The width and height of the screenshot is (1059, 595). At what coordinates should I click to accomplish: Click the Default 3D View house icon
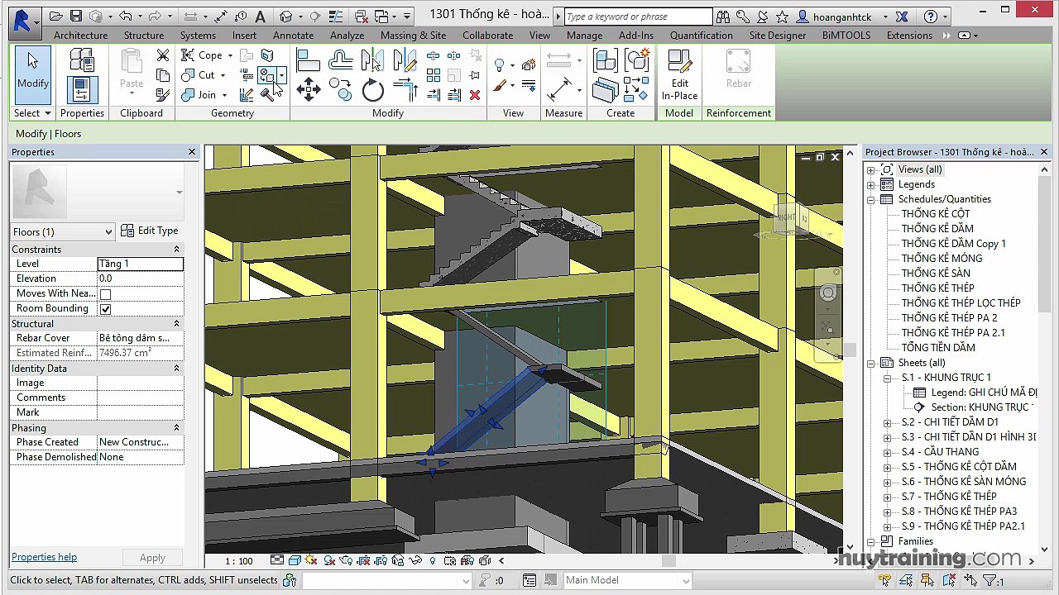[286, 16]
